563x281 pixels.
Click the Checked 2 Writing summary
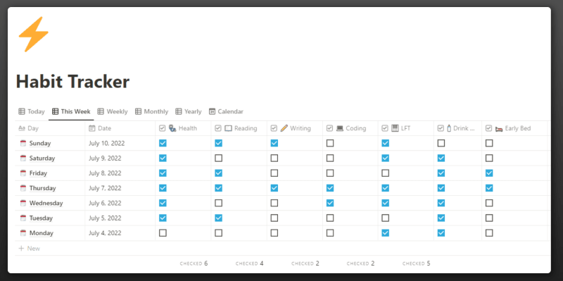click(305, 263)
